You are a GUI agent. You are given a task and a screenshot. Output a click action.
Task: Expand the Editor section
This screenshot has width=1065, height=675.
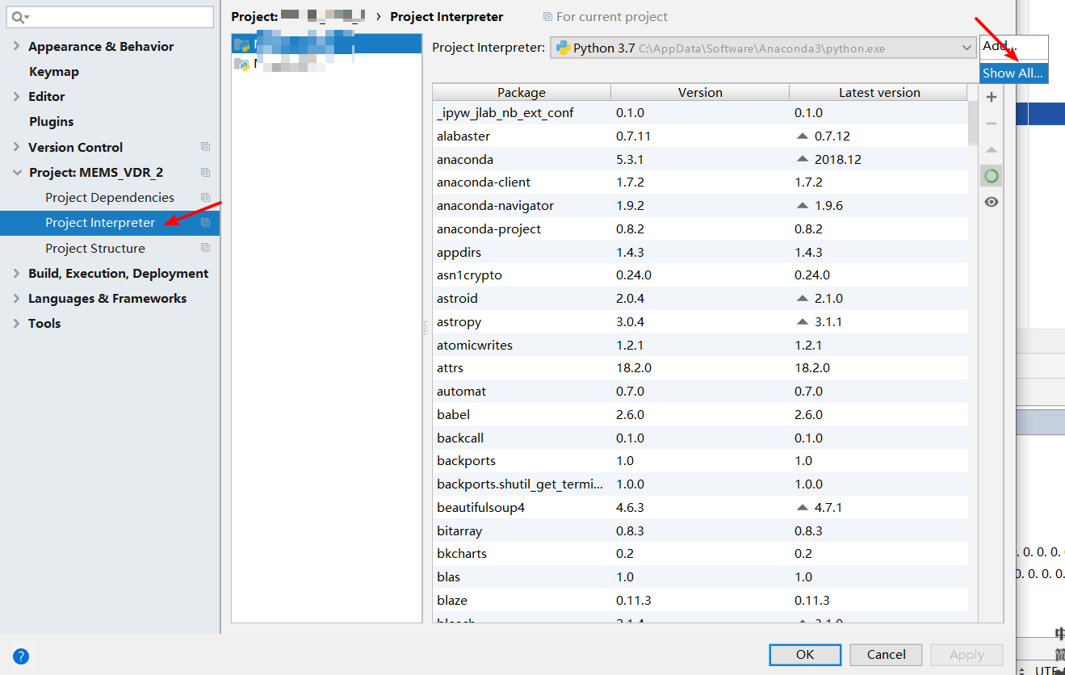tap(16, 96)
